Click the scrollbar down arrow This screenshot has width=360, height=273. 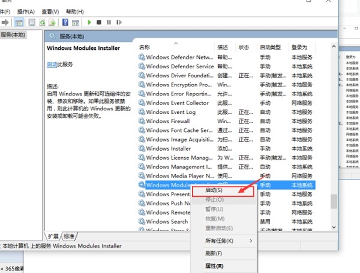point(334,227)
